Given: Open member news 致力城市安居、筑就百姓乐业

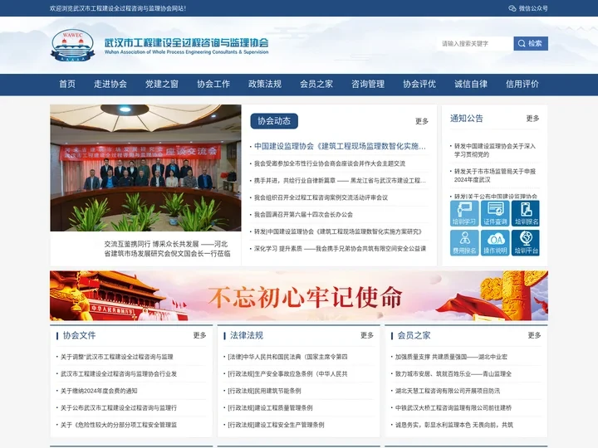Looking at the screenshot, I should pyautogui.click(x=453, y=374).
